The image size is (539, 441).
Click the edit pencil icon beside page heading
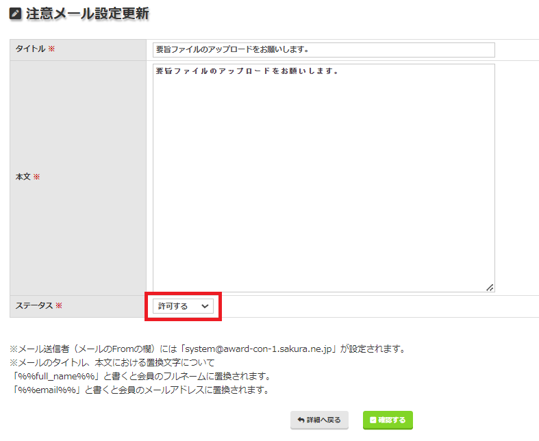pos(15,14)
